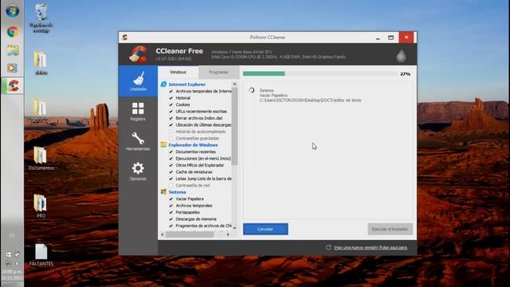The width and height of the screenshot is (510, 287).
Task: Click the small CCleaner icon in the title bar
Action: point(124,37)
